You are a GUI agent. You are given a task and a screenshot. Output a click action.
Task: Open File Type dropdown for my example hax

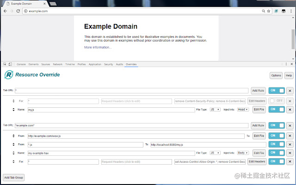coord(215,153)
